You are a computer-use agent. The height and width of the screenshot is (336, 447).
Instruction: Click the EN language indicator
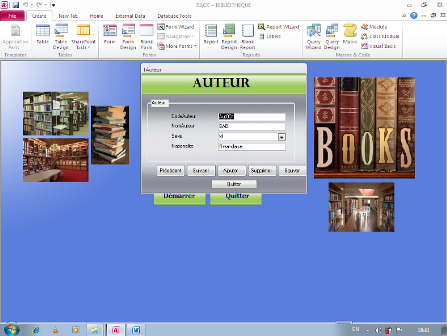pyautogui.click(x=355, y=329)
